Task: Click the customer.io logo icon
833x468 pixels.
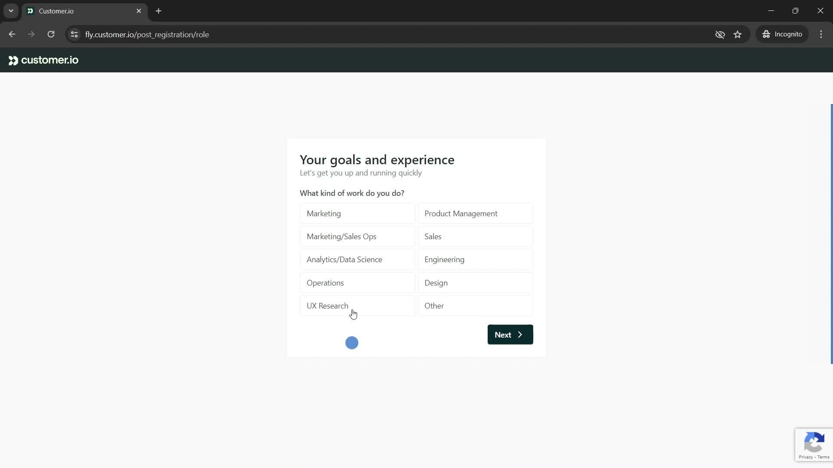Action: point(13,60)
